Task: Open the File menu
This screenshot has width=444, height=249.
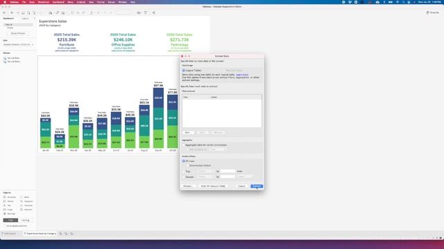Action: [x=24, y=2]
